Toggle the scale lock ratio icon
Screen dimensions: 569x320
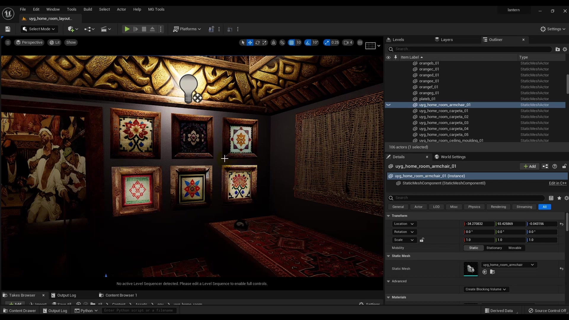tap(422, 240)
